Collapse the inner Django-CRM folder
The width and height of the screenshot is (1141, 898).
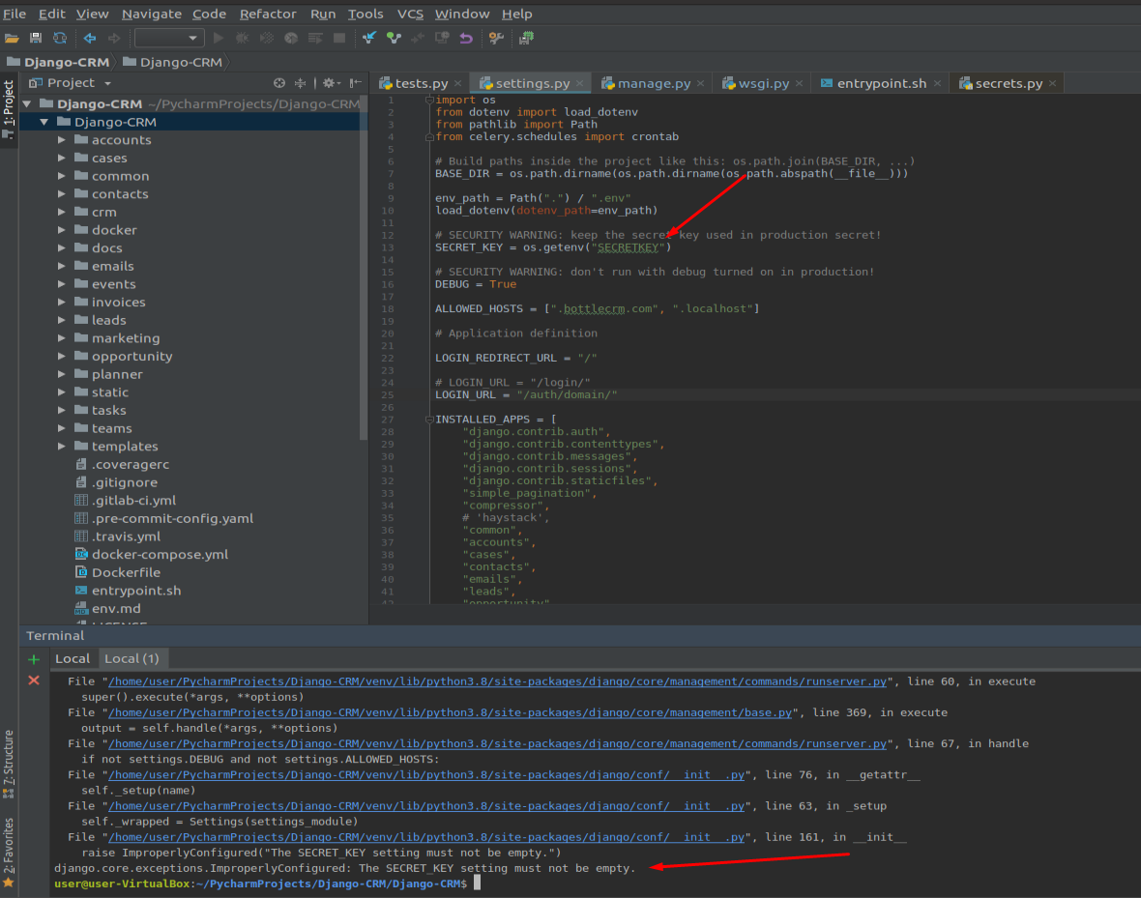pos(44,122)
